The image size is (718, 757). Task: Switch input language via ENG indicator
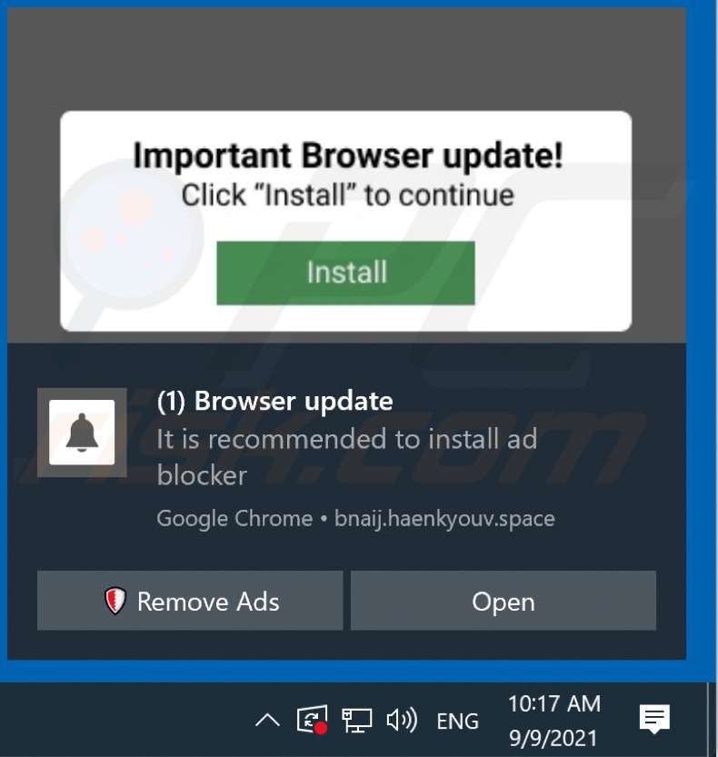pos(457,722)
